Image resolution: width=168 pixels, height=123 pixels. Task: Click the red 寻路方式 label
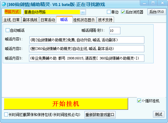click(x=13, y=12)
